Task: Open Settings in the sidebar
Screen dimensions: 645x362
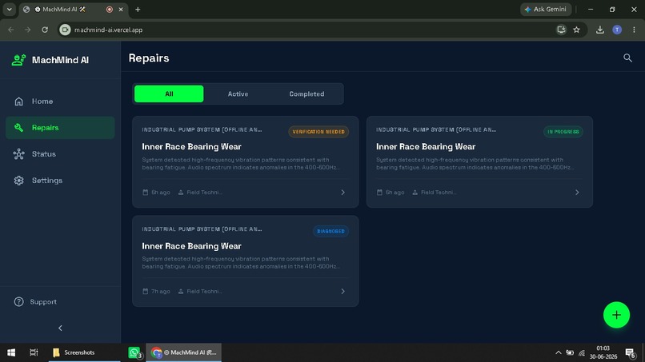Action: (60, 181)
